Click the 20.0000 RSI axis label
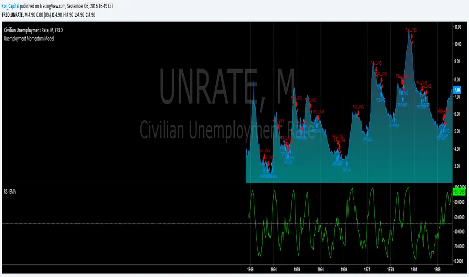The image size is (469, 277). pos(459,246)
